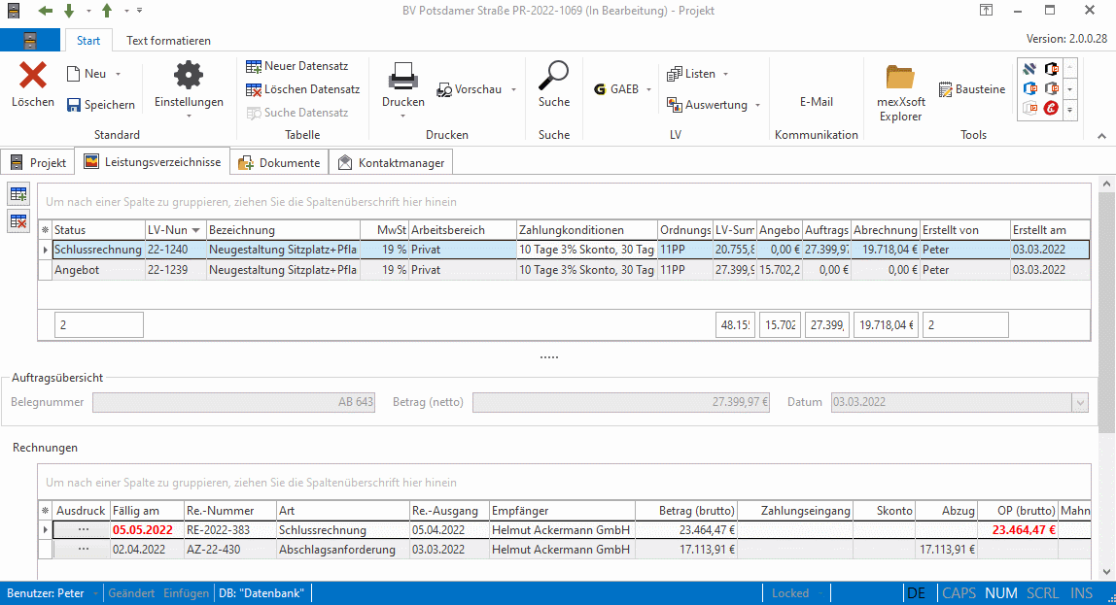Click ellipsis button in AZ-22-430 row

[84, 550]
